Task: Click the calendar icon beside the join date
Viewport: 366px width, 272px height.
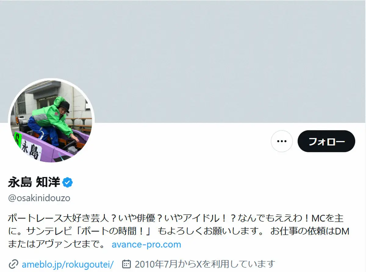Action: point(126,263)
